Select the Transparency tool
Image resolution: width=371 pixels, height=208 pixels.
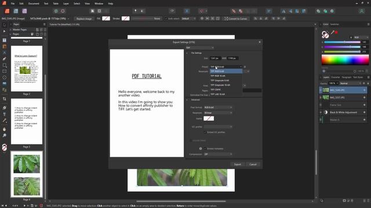(4, 114)
